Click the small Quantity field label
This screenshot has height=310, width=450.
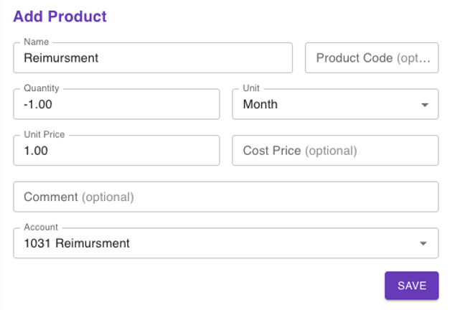[42, 88]
